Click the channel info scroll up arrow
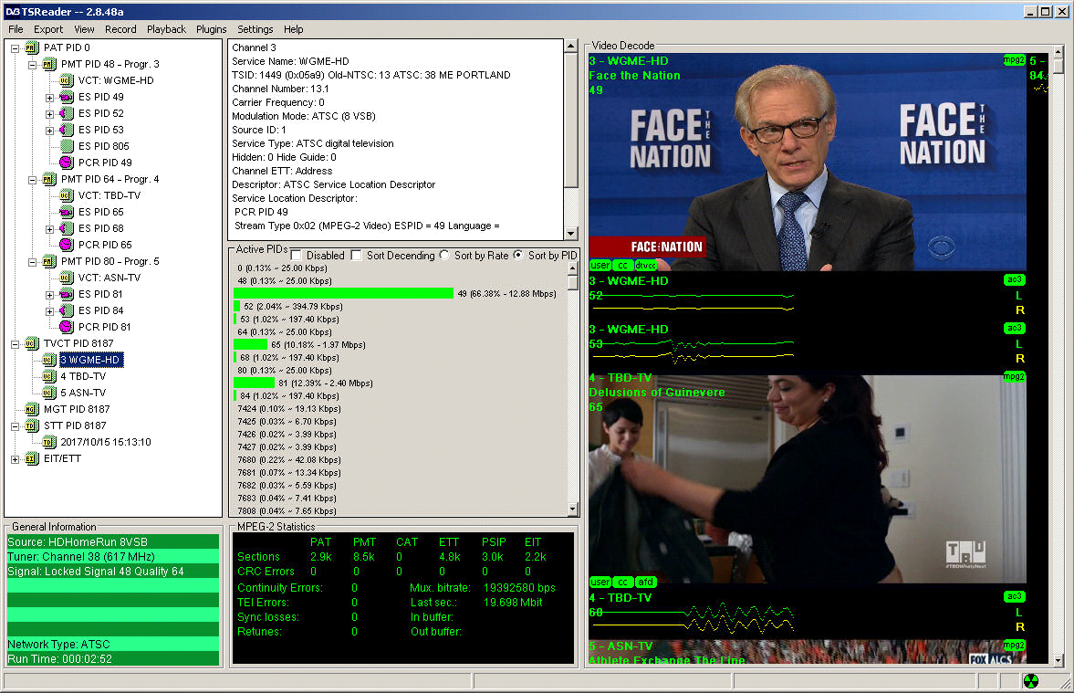1074x693 pixels. tap(571, 46)
